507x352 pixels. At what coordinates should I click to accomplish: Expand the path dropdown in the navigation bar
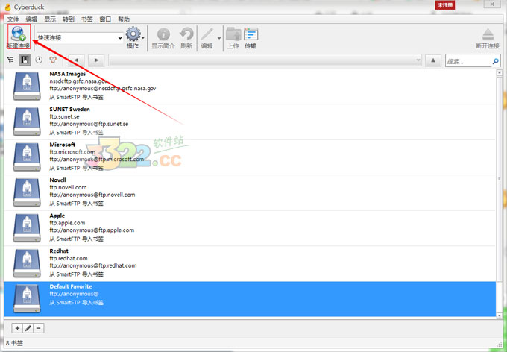pyautogui.click(x=418, y=60)
